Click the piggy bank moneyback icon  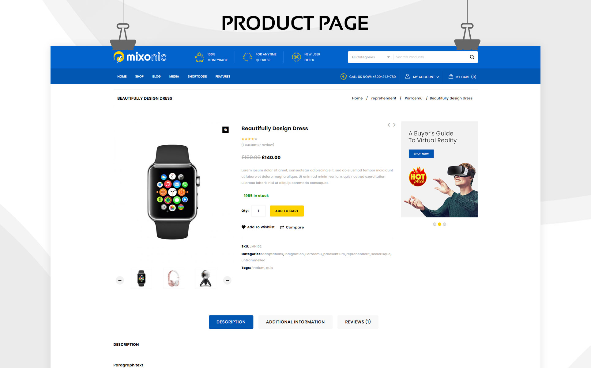click(x=200, y=57)
